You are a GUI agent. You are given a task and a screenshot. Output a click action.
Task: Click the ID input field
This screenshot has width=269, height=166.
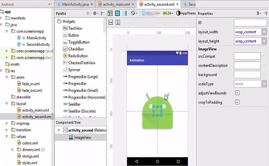250,23
